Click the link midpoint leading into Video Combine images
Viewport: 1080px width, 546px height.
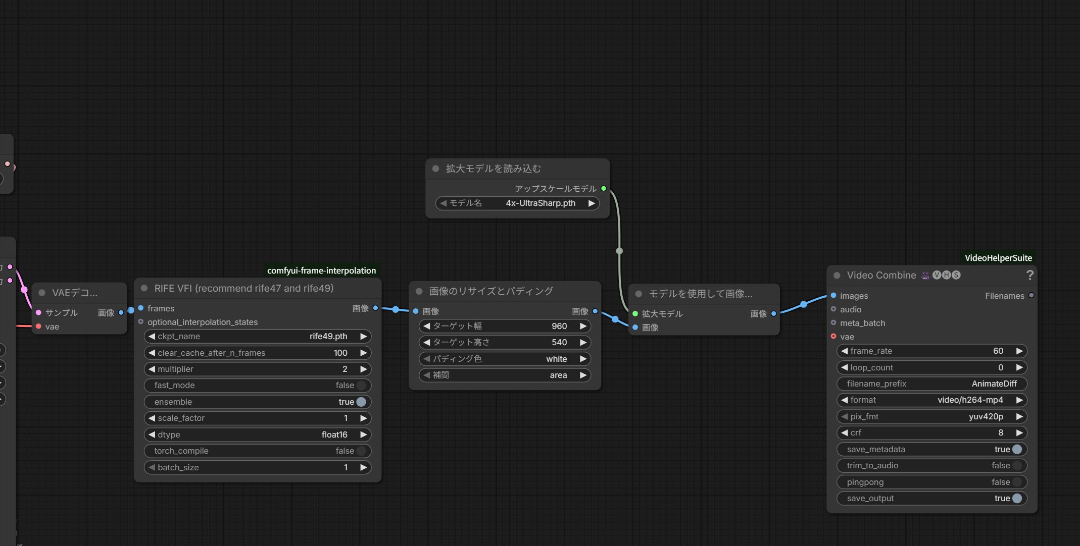click(803, 304)
